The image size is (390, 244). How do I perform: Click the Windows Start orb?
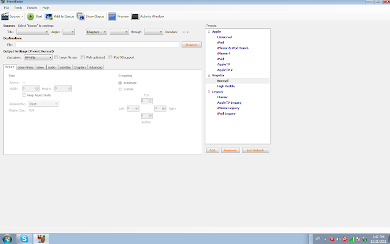(7, 239)
